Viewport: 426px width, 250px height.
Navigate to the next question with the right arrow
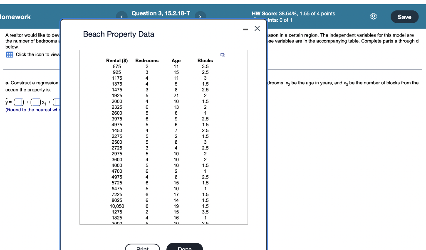coord(200,16)
